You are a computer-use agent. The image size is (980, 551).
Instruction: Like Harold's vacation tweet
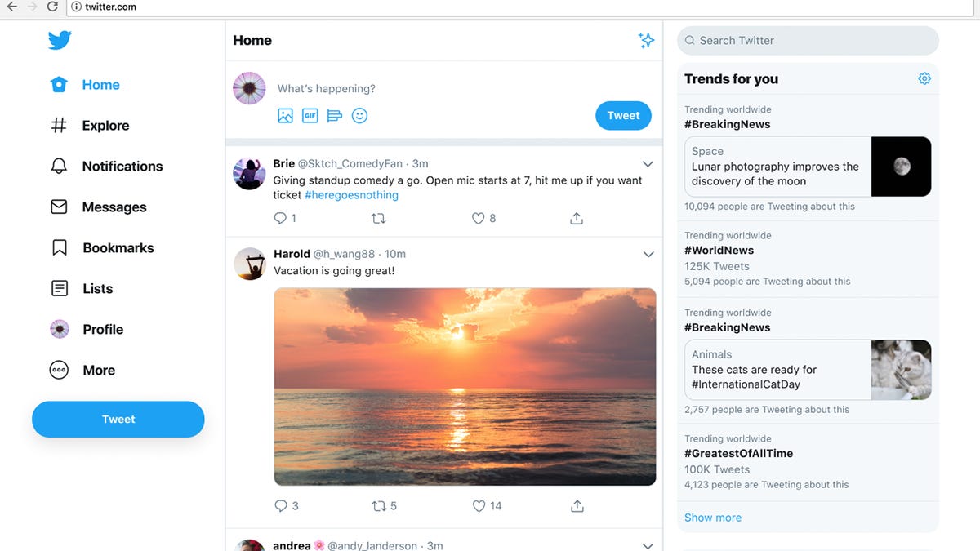(479, 505)
